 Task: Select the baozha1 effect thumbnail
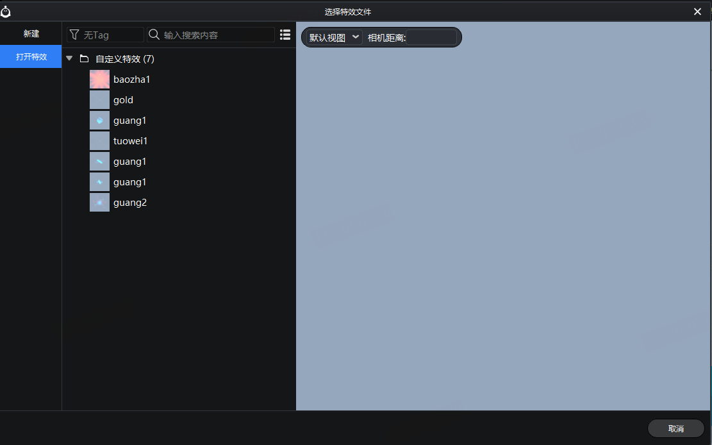[x=99, y=80]
